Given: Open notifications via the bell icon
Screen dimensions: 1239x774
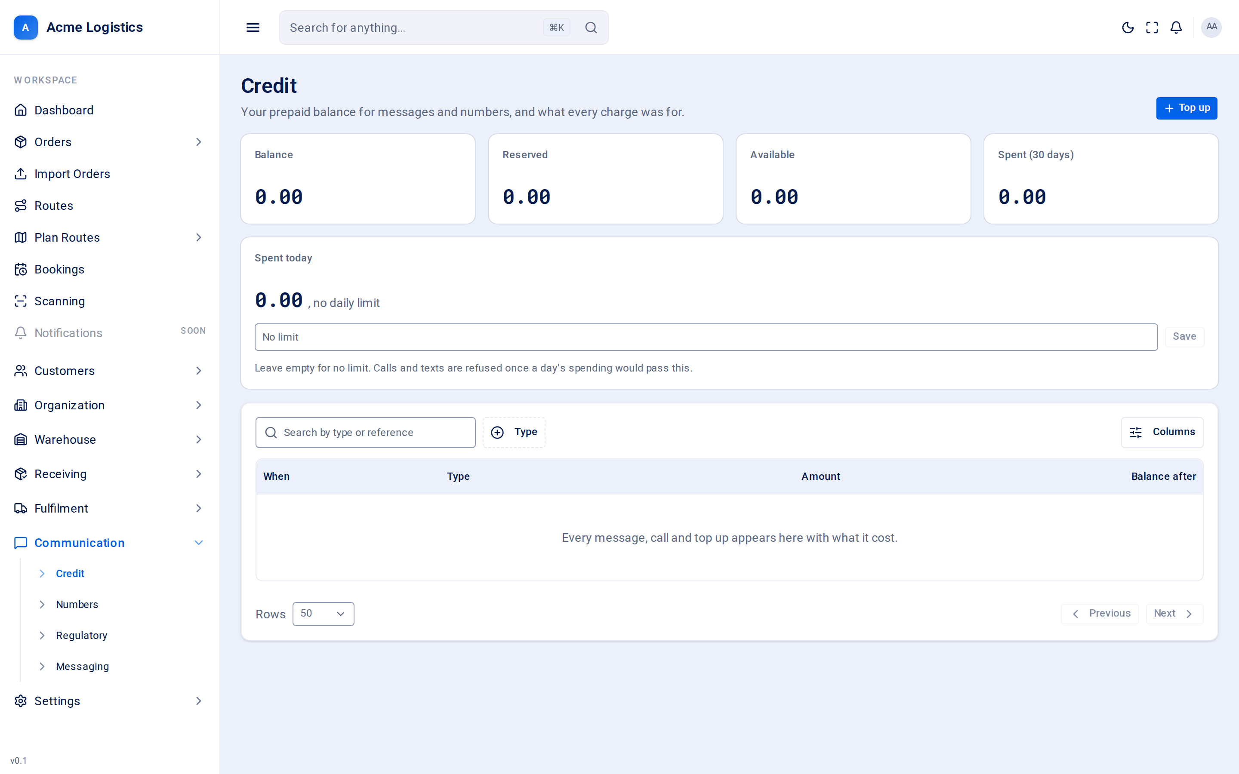Looking at the screenshot, I should 1176,28.
